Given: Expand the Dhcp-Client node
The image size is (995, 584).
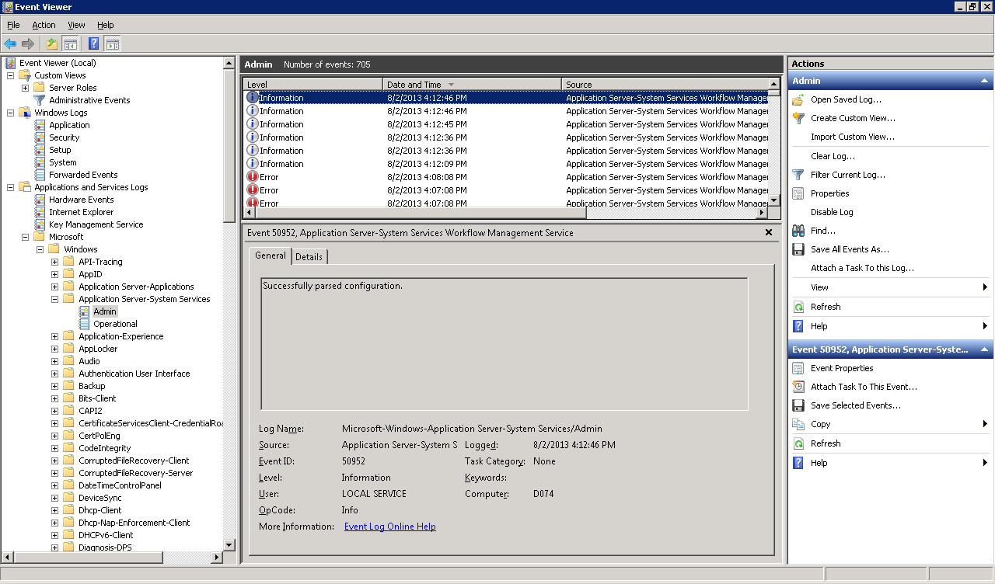Looking at the screenshot, I should pos(53,510).
